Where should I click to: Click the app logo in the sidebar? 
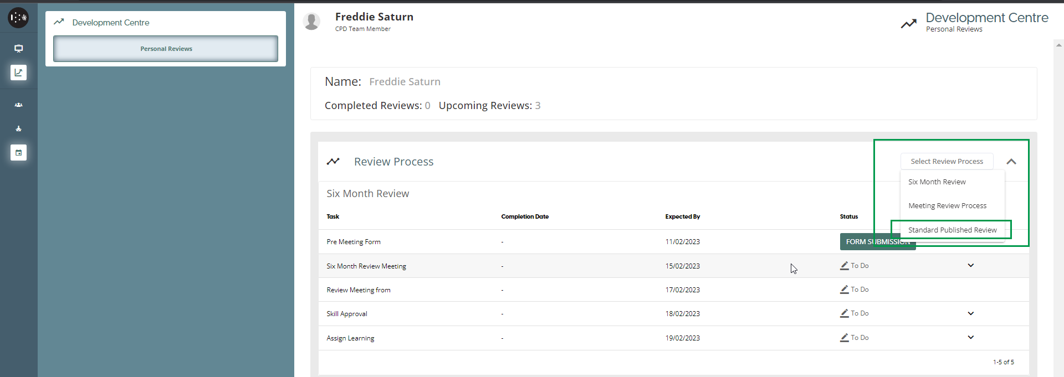click(18, 18)
